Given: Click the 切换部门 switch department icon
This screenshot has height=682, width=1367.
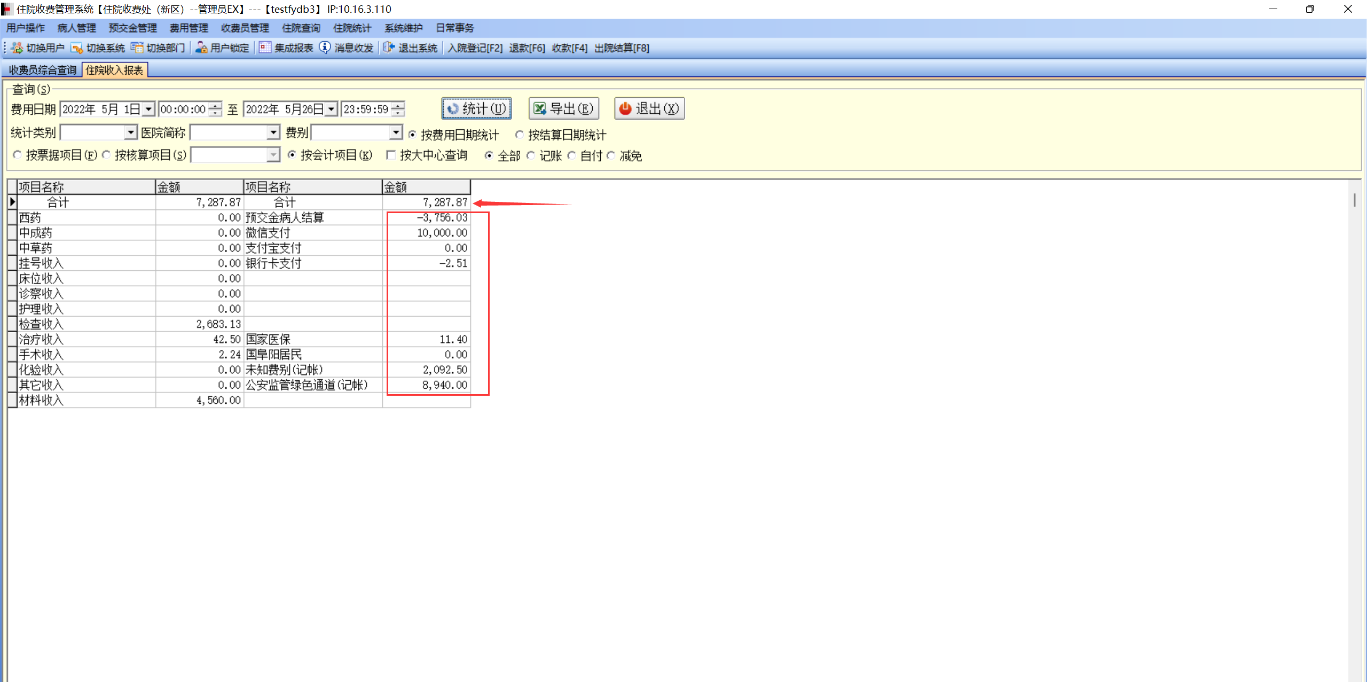Looking at the screenshot, I should point(137,48).
